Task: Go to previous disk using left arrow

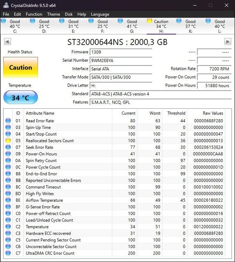Action: 7,41
